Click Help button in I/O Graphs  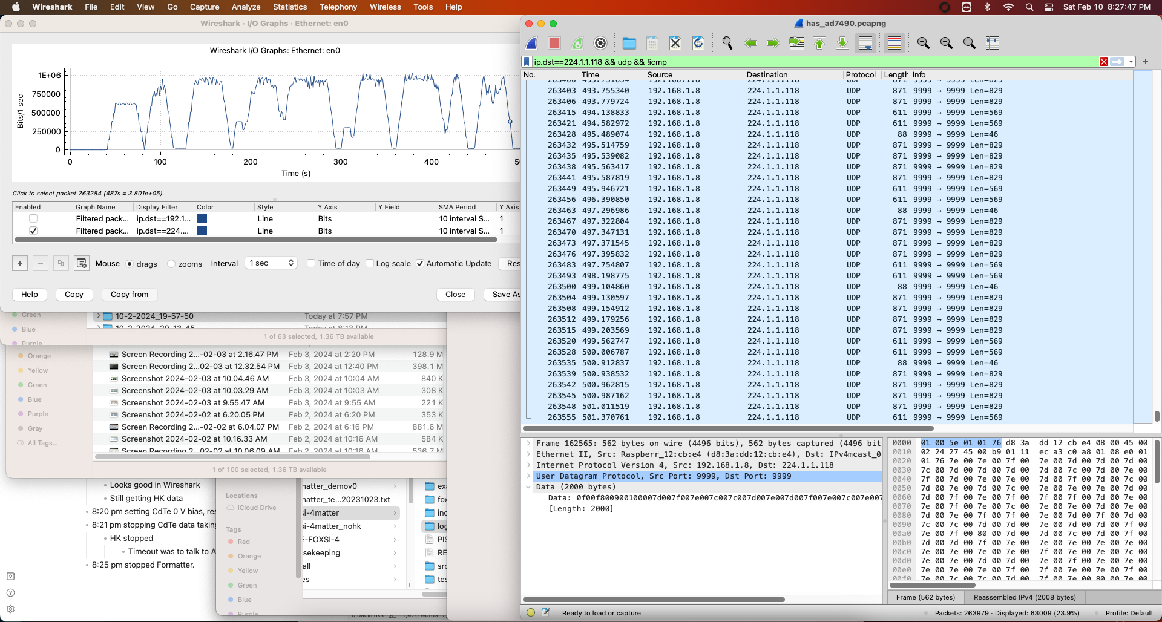pos(30,294)
